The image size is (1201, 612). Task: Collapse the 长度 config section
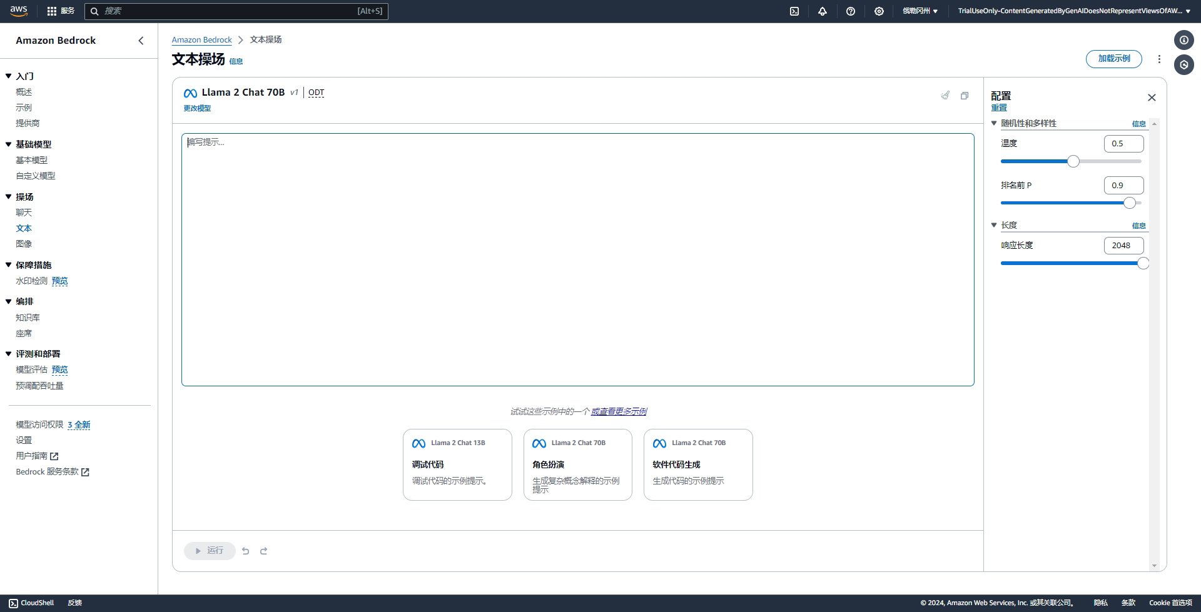[994, 225]
